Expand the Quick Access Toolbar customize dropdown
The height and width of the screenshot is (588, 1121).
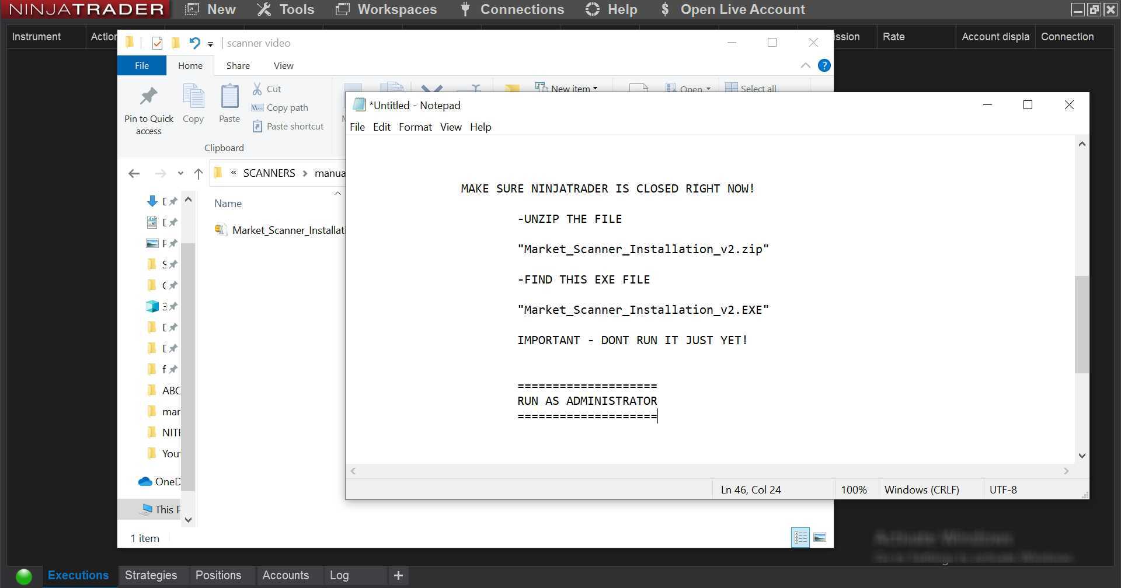(x=210, y=44)
